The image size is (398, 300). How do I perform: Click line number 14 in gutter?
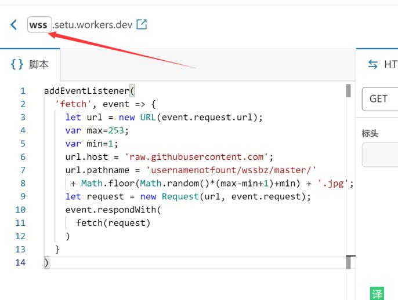coord(20,262)
